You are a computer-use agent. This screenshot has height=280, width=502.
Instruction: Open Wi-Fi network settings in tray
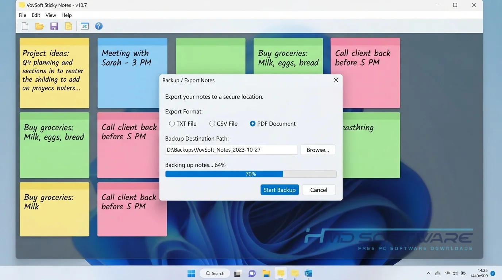click(448, 273)
